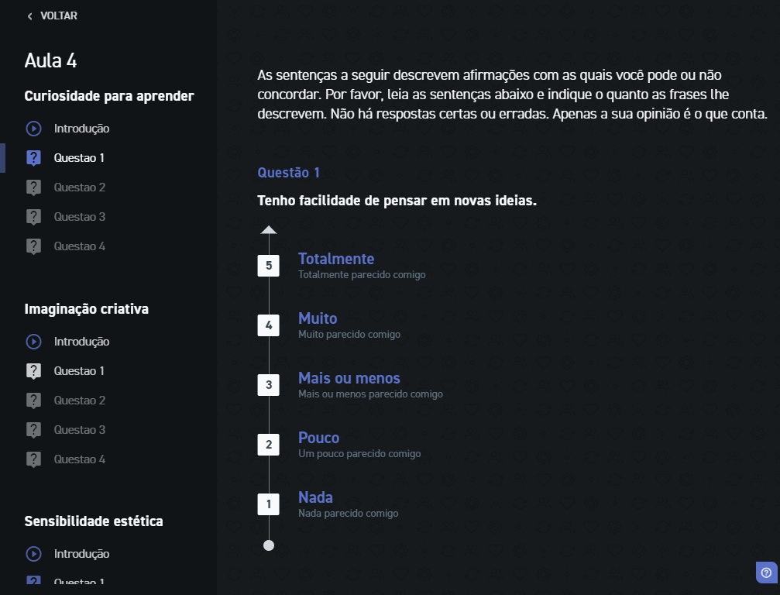Select rating box 1 on the scale

click(x=269, y=504)
